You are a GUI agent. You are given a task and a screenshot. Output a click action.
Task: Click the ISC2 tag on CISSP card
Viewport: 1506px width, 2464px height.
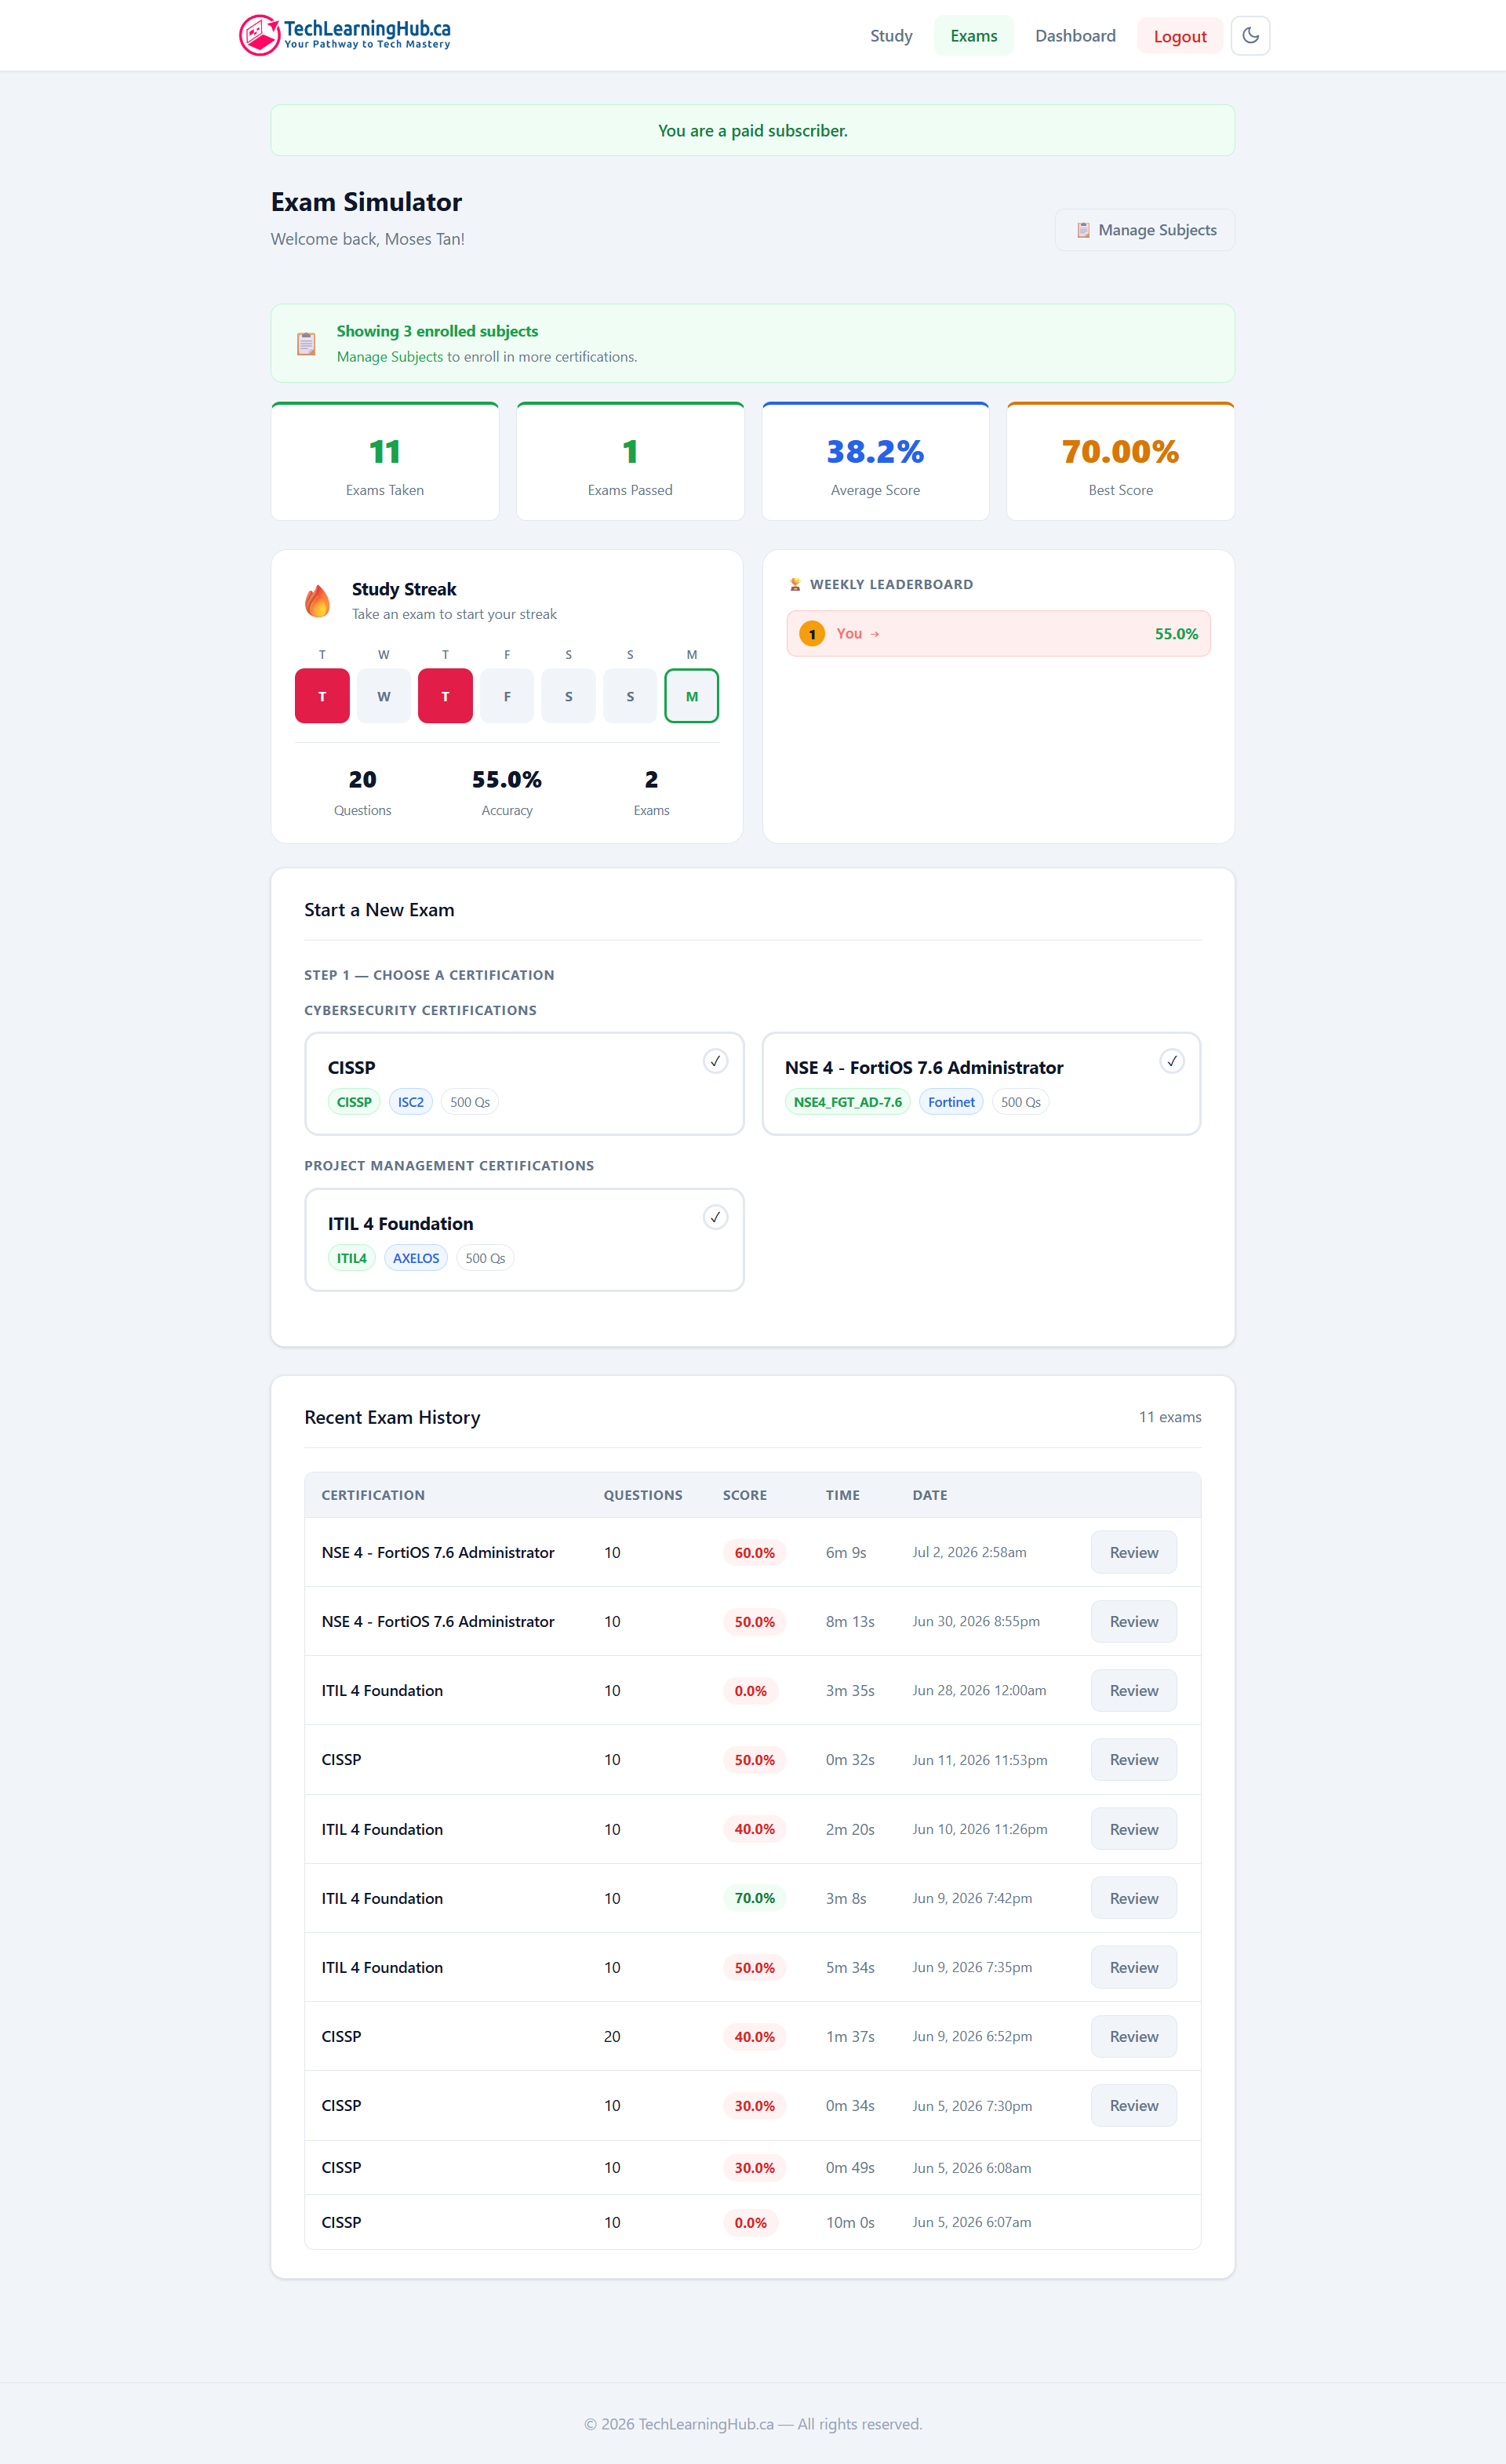pyautogui.click(x=411, y=1102)
